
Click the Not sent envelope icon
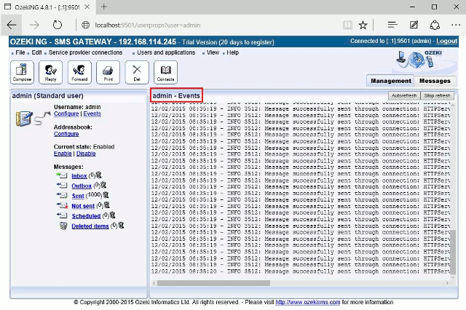point(62,205)
